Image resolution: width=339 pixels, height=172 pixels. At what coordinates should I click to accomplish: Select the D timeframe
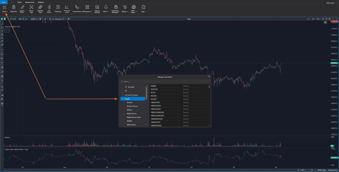coord(26,19)
